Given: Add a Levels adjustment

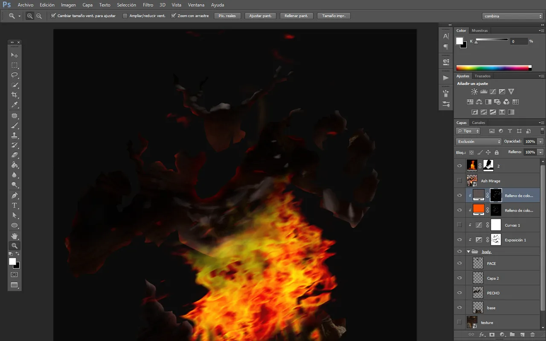Looking at the screenshot, I should point(484,92).
